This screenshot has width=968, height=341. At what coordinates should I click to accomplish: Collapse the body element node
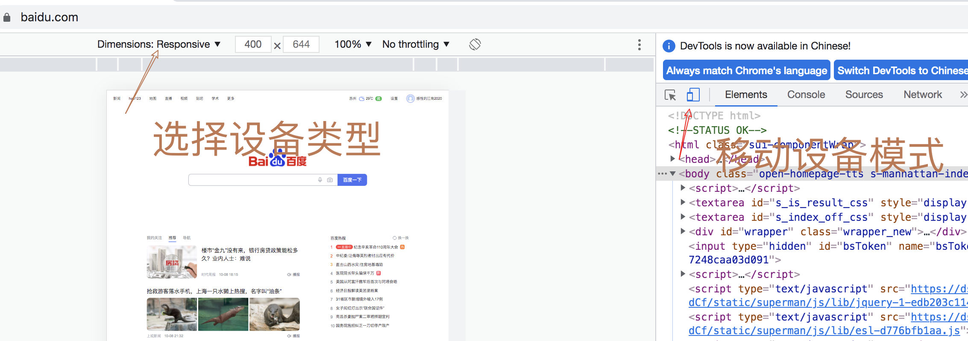pyautogui.click(x=673, y=173)
